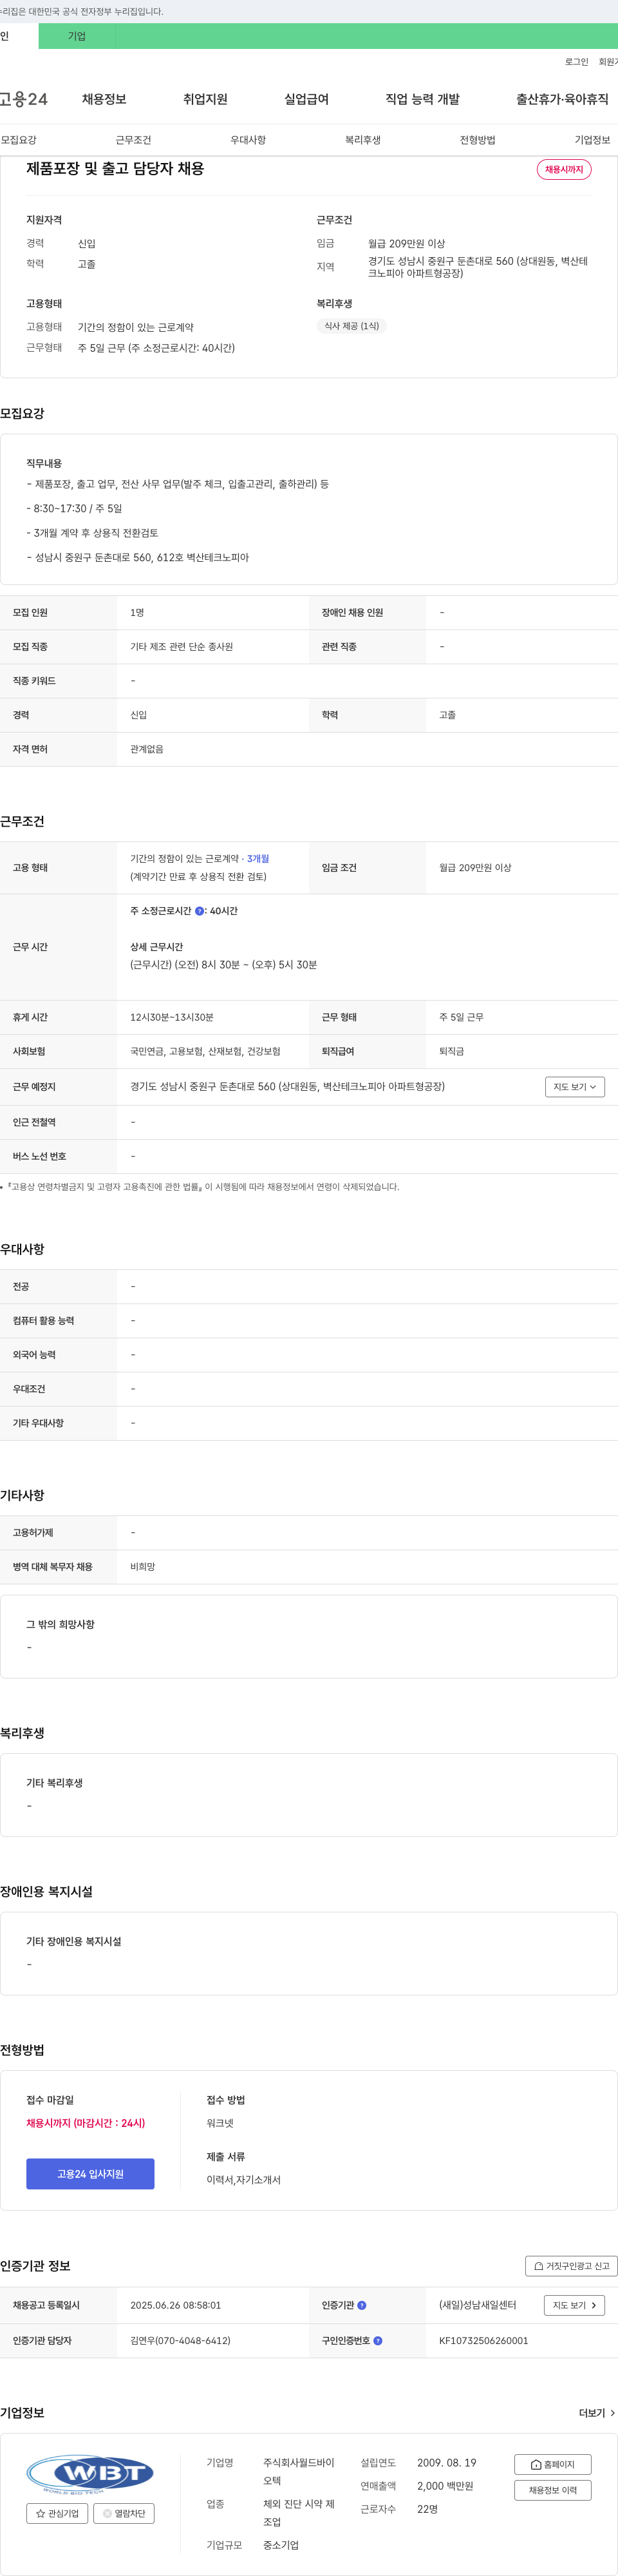Jump to the 근무조건 section tab
Image resolution: width=618 pixels, height=2576 pixels.
coord(134,140)
